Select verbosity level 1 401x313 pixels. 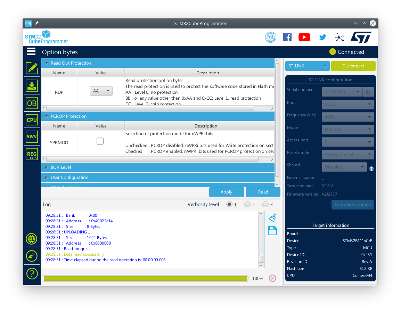click(229, 204)
